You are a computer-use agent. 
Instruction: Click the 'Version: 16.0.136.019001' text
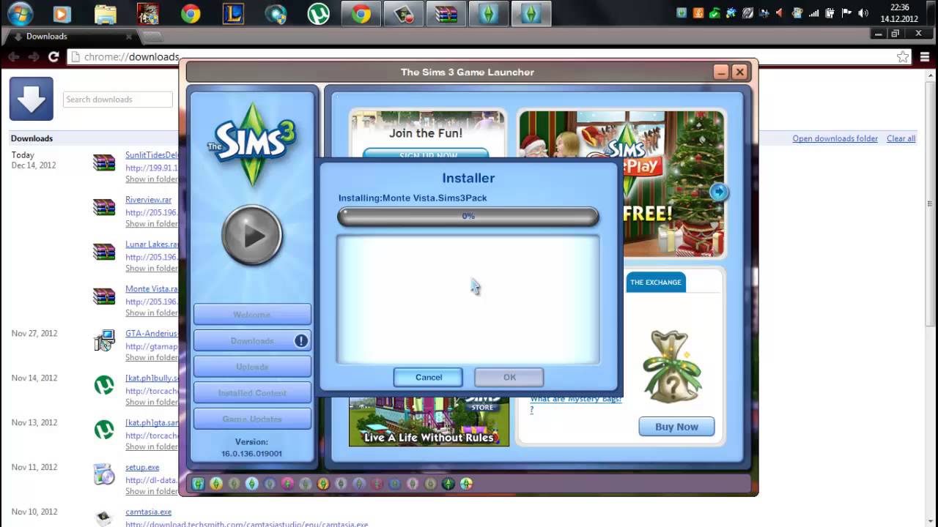(252, 448)
